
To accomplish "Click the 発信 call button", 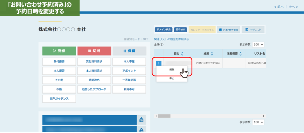I will (x=59, y=51).
